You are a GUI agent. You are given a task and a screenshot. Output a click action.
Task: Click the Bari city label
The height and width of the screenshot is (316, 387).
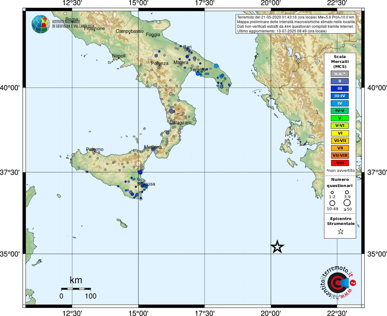coord(187,47)
